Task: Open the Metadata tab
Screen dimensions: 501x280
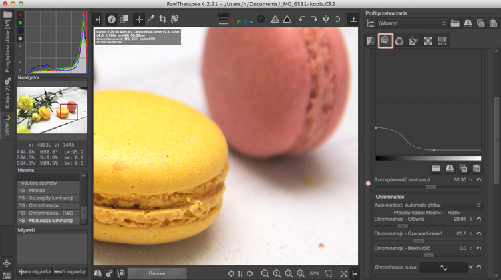Action: [x=442, y=41]
